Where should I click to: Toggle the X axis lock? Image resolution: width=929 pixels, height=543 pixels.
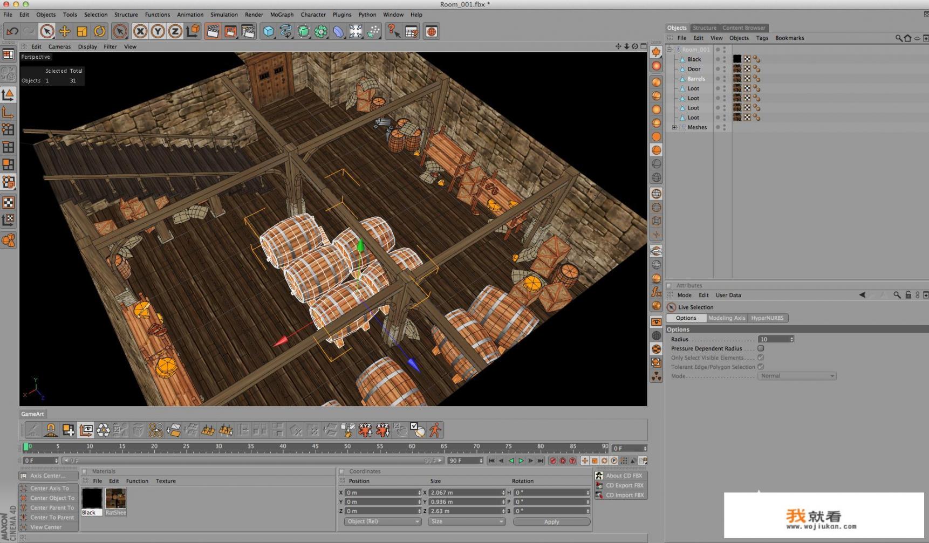pos(140,31)
